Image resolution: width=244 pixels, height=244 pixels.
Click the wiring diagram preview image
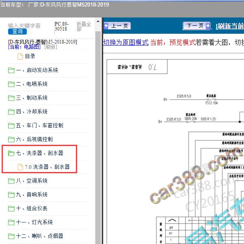click(x=175, y=151)
